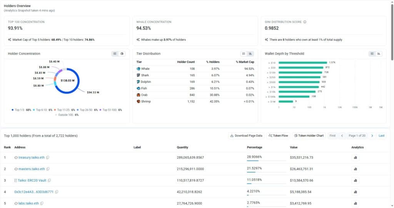Open analytics for Taiko: ERC20 Vault row
Viewport: 394px width, 208px height.
pyautogui.click(x=355, y=180)
